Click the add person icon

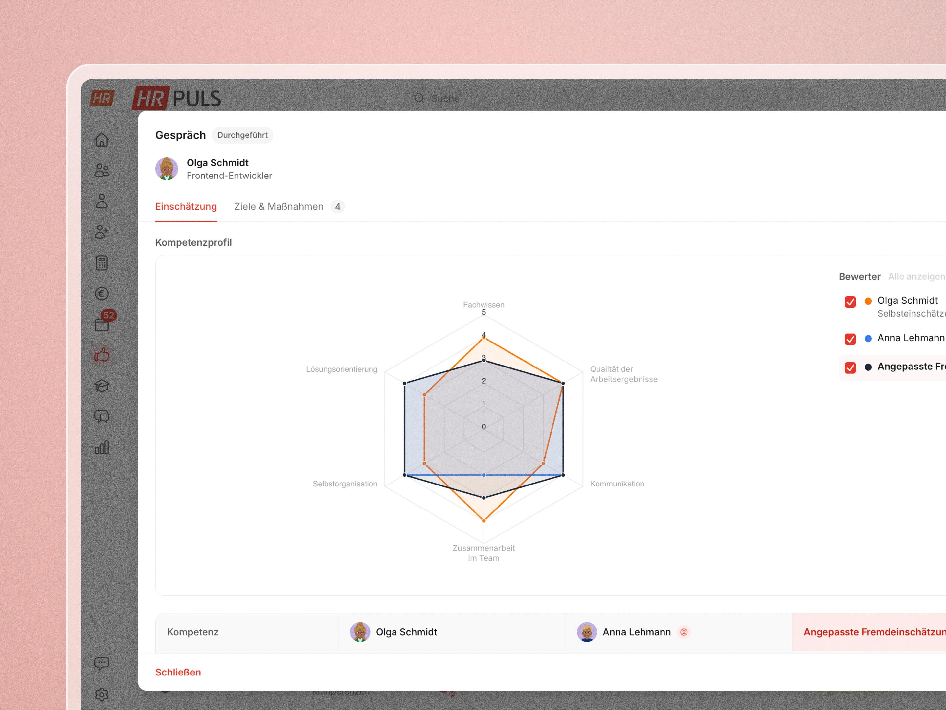tap(102, 232)
